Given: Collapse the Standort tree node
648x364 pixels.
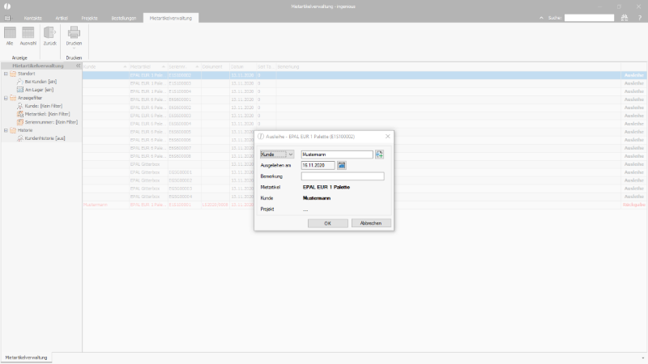Looking at the screenshot, I should click(6, 74).
